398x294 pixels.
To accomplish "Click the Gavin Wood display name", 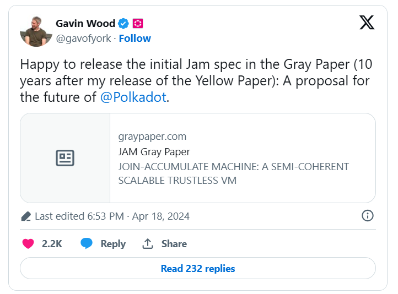I will [x=85, y=23].
